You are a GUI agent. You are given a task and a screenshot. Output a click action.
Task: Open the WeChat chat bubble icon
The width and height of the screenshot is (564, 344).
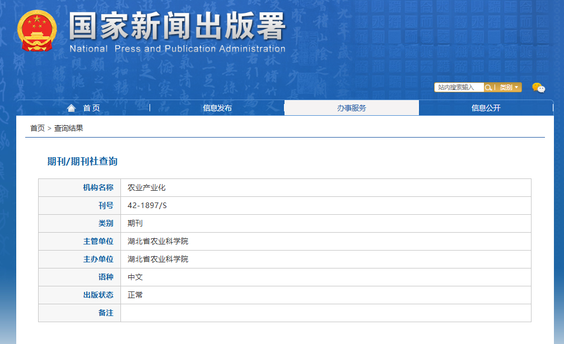click(x=538, y=87)
